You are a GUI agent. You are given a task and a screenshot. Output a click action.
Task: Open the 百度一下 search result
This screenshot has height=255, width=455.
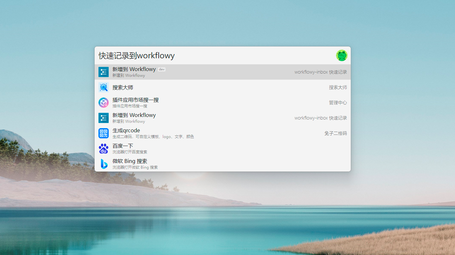click(x=223, y=148)
